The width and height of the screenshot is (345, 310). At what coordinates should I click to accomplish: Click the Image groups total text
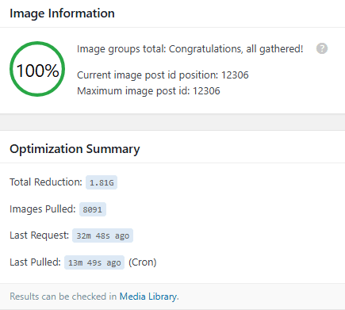click(190, 49)
